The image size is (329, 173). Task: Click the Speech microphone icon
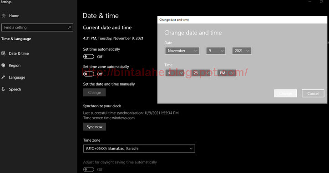coord(3,89)
